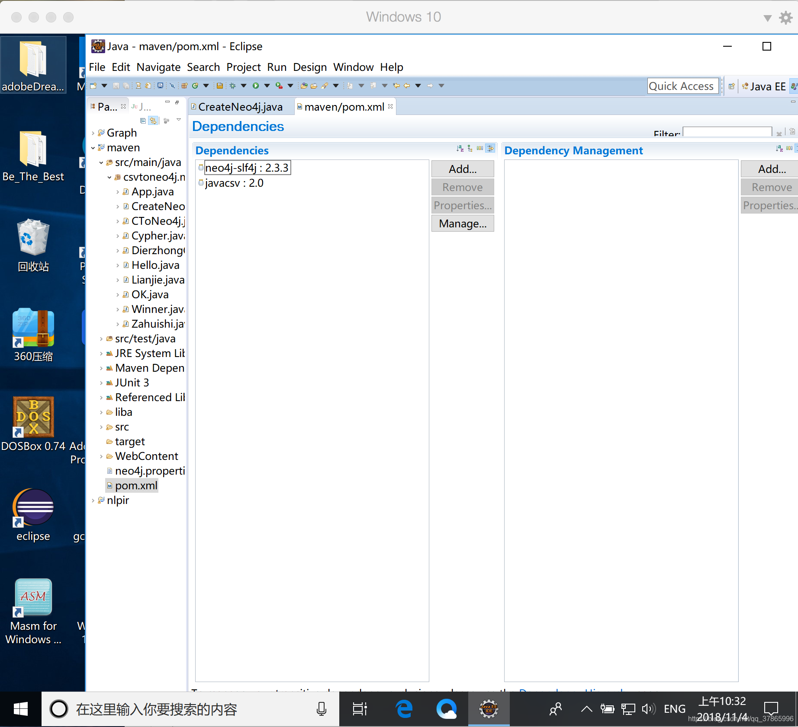The height and width of the screenshot is (727, 798).
Task: Click the Quick Access search field
Action: (x=683, y=86)
